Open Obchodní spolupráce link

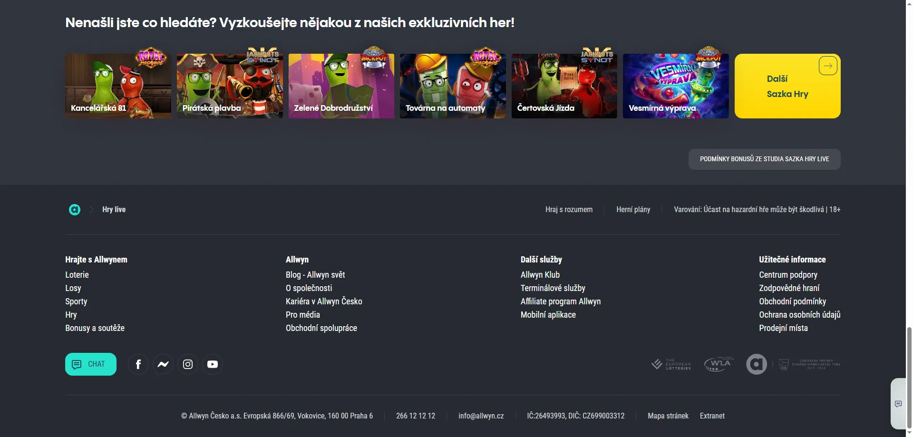[321, 328]
